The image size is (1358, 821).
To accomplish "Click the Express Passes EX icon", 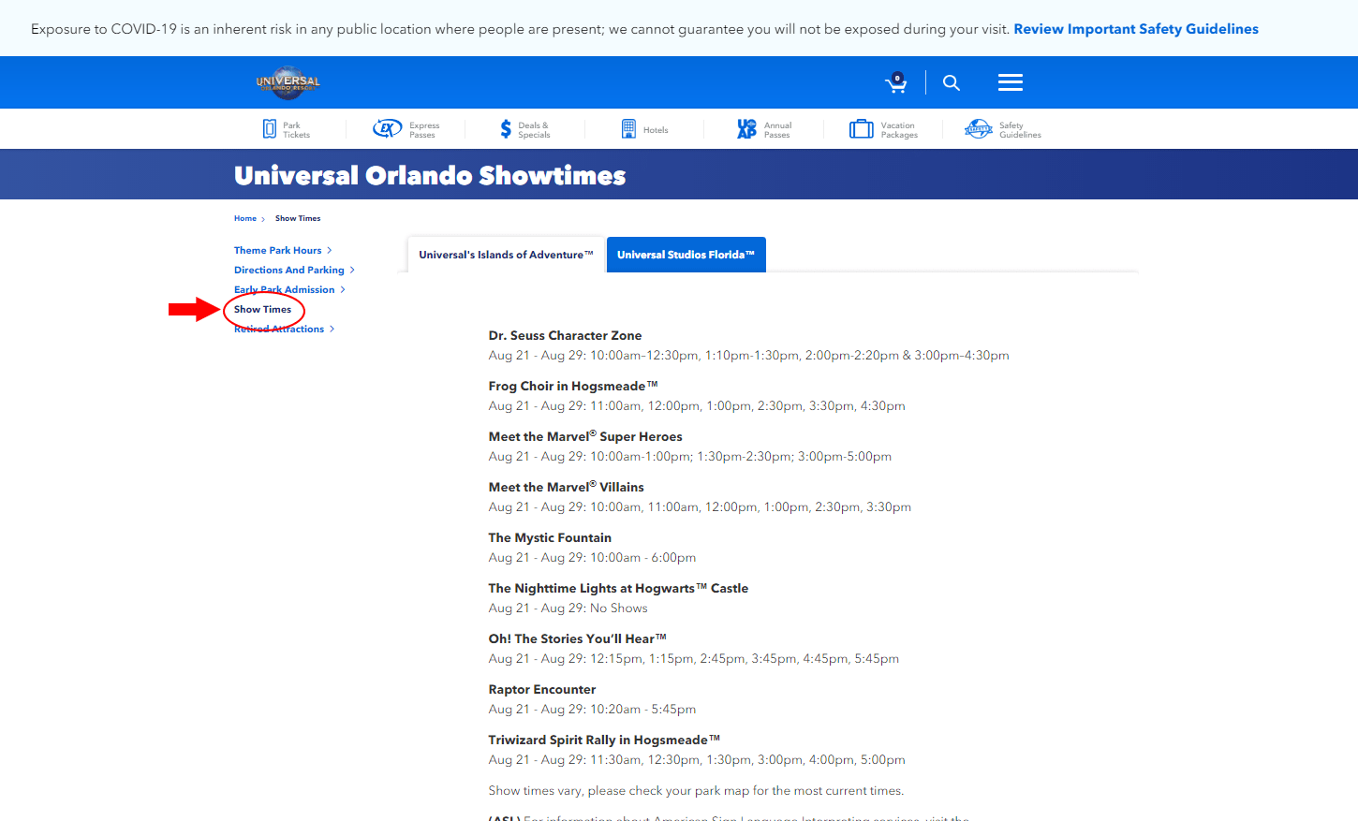I will point(387,129).
